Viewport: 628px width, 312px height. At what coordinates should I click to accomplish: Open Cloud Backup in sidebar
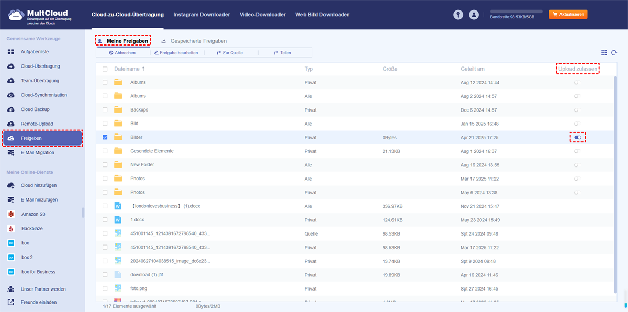tap(35, 109)
